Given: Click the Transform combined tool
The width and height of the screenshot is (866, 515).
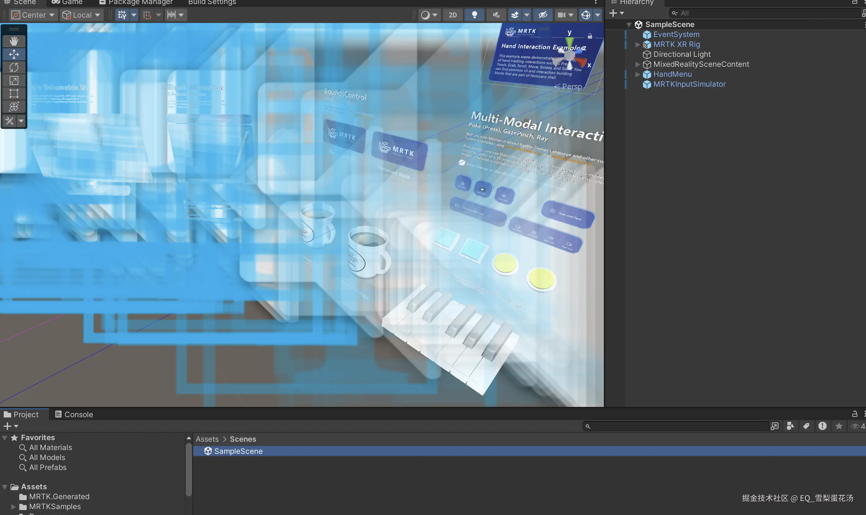Looking at the screenshot, I should point(14,107).
